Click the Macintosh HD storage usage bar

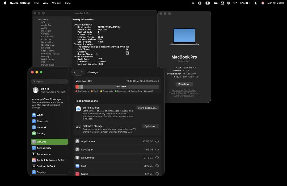pos(117,86)
